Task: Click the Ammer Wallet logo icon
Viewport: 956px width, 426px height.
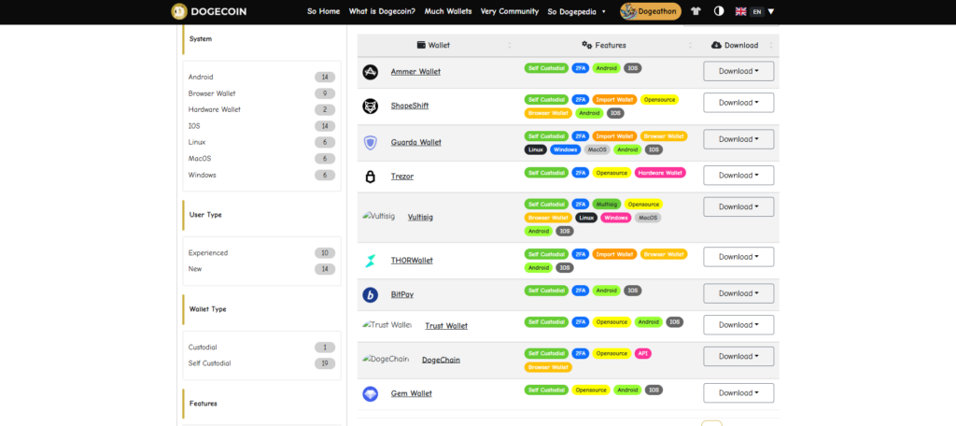Action: (370, 72)
